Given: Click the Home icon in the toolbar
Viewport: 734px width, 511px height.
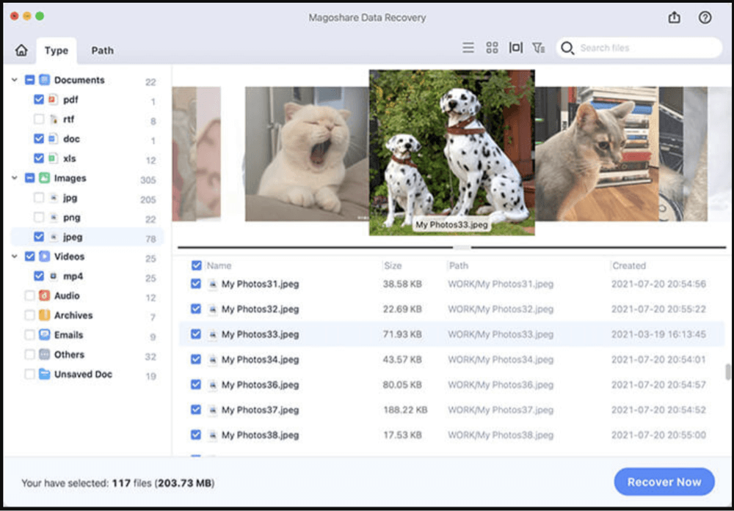Looking at the screenshot, I should tap(21, 50).
